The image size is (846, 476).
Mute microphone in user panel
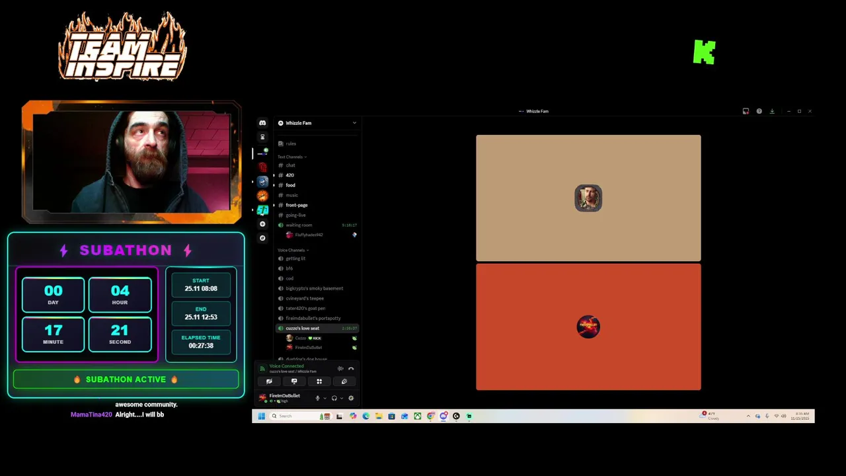tap(317, 398)
